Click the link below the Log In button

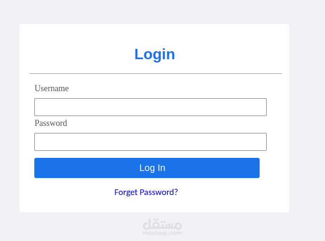coord(146,192)
